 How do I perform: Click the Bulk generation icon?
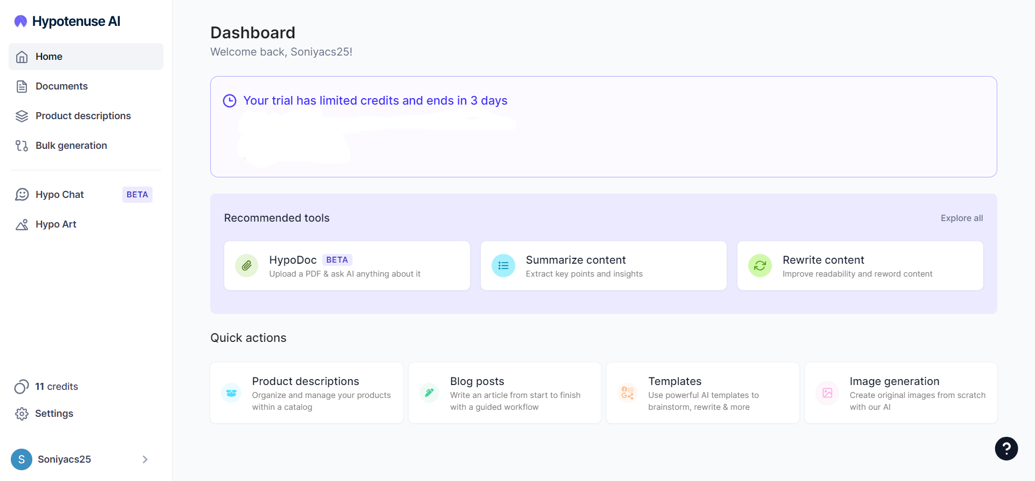22,146
